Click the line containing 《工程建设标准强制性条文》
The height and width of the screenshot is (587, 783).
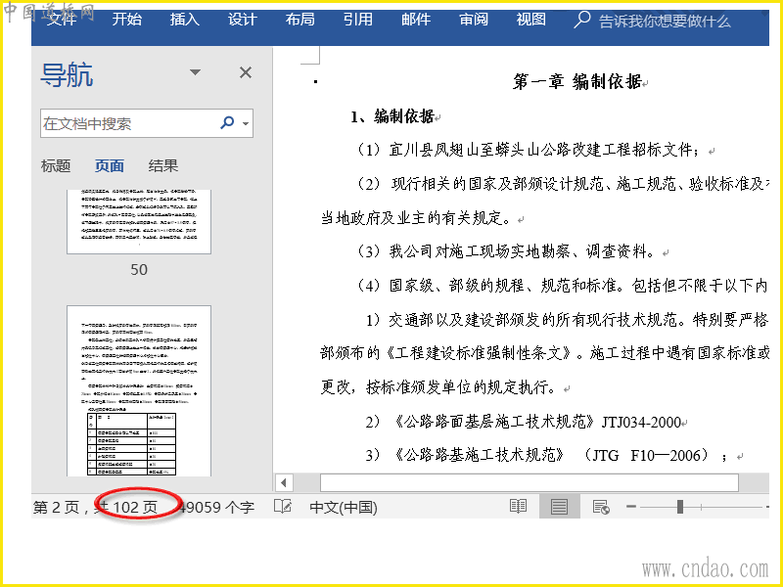(x=544, y=353)
